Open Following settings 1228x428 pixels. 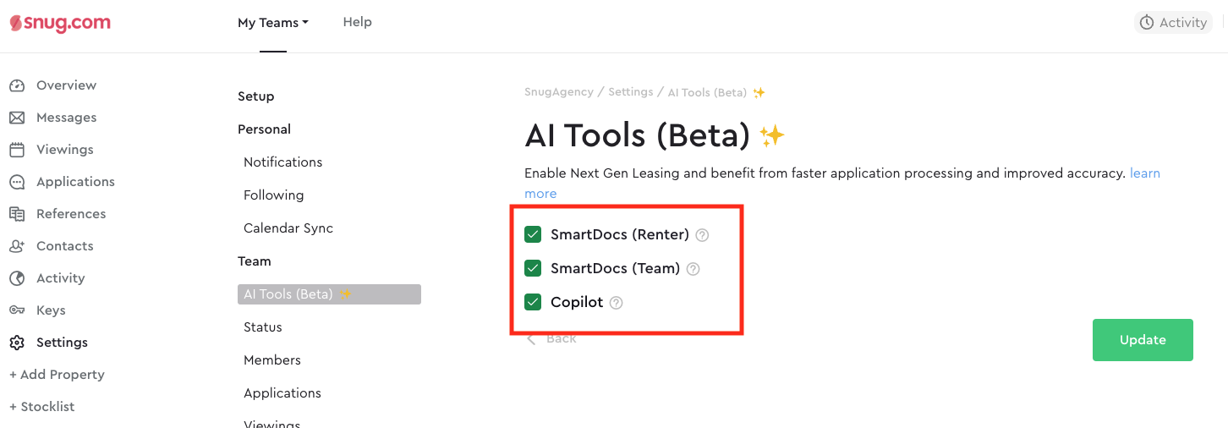274,195
